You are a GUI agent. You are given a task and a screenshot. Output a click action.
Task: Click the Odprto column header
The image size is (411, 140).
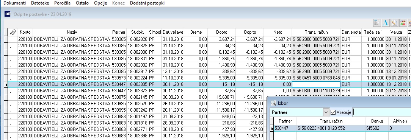(250, 32)
